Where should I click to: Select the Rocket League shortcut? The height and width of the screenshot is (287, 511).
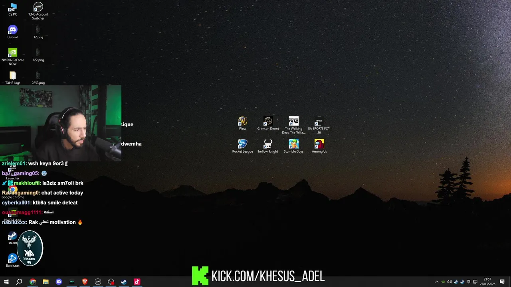point(242,146)
